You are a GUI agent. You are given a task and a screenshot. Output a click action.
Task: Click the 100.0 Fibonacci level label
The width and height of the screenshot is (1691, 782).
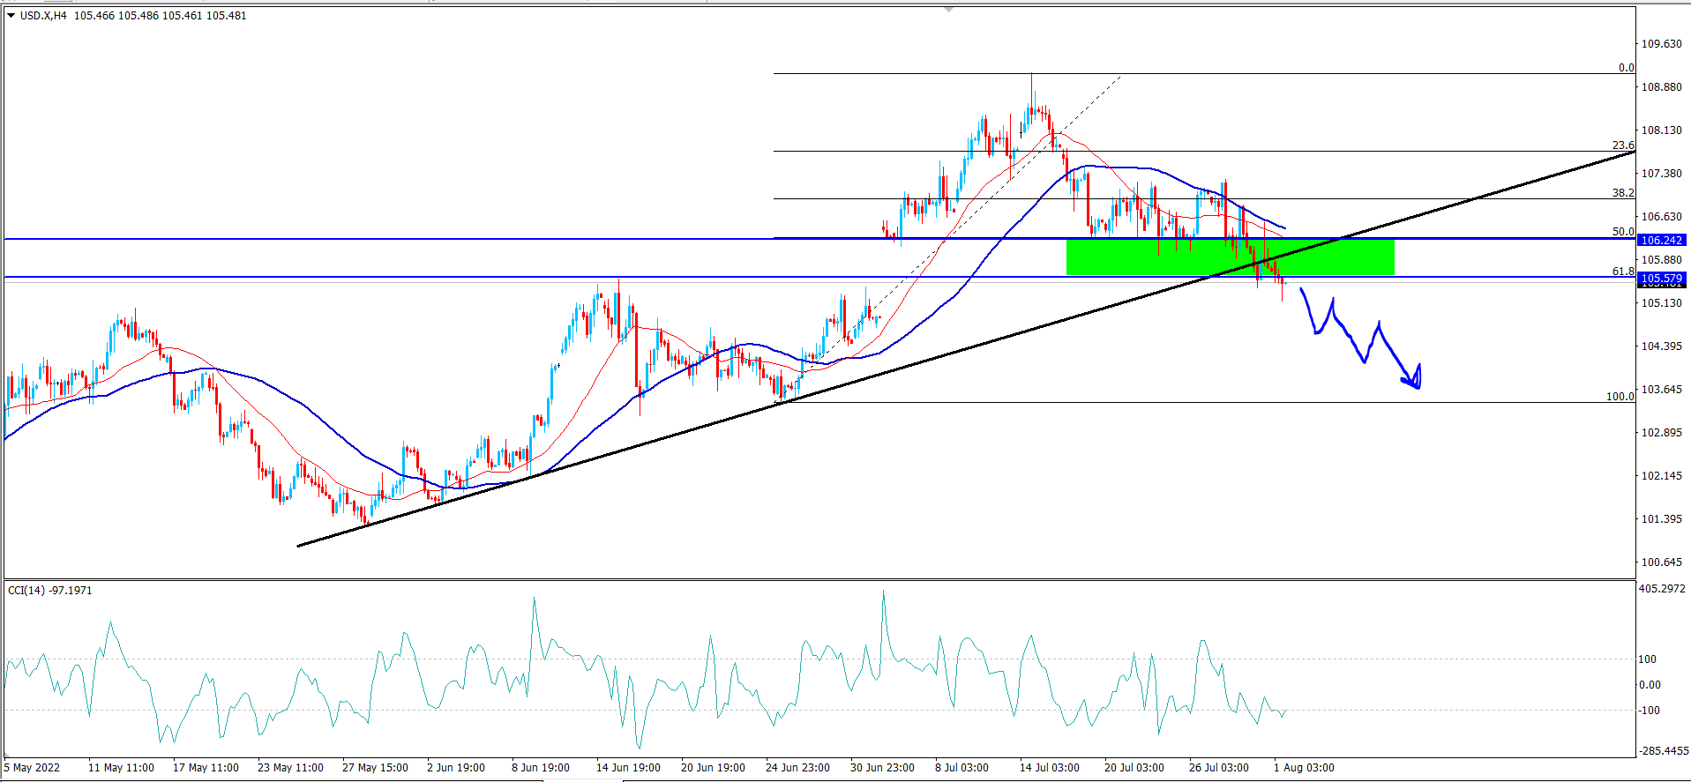1619,397
